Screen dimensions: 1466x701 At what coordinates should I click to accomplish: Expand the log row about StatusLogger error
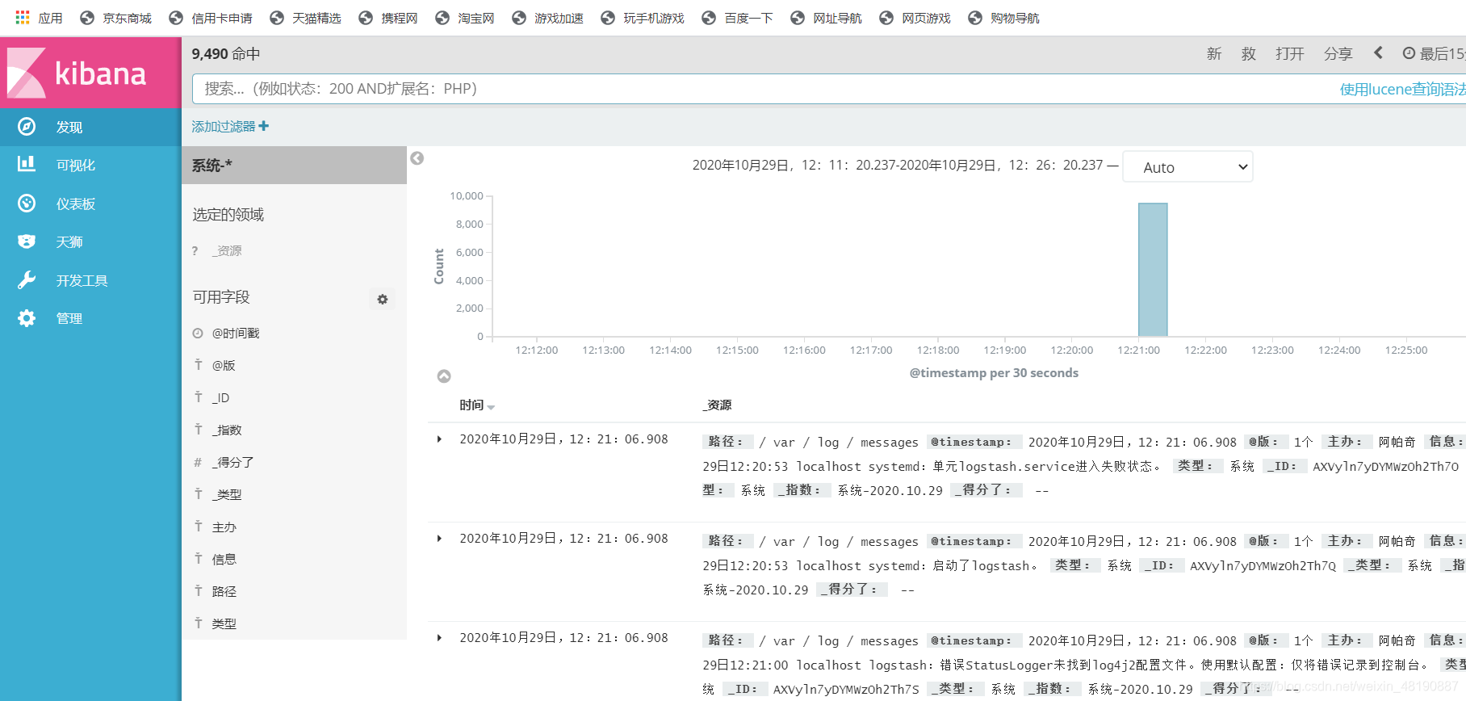tap(439, 638)
